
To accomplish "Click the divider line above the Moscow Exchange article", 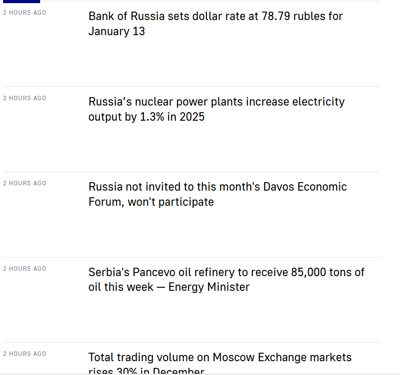I will [x=191, y=342].
